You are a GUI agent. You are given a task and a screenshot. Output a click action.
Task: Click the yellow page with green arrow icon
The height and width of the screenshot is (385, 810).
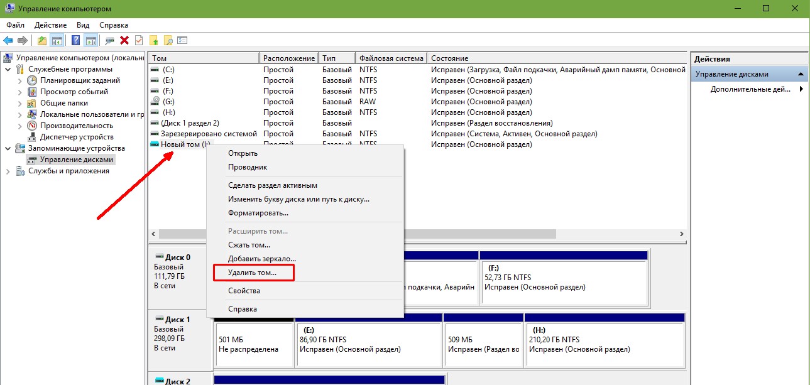pyautogui.click(x=153, y=40)
